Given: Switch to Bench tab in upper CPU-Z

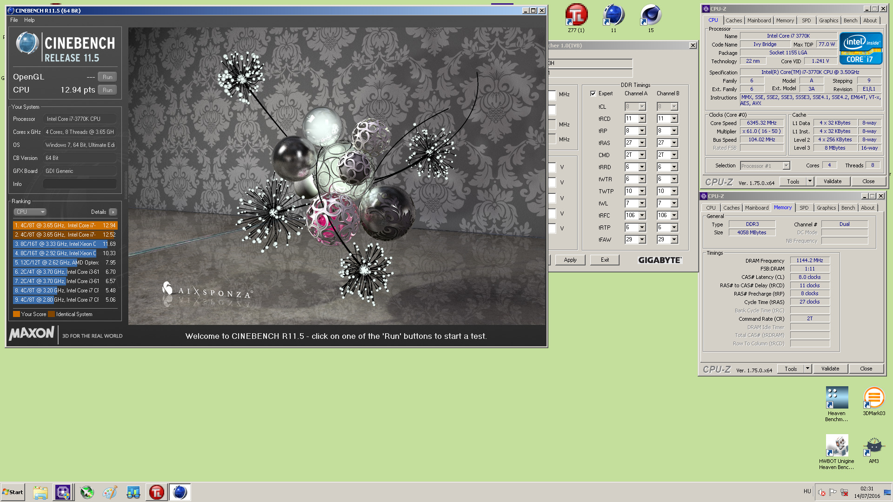Looking at the screenshot, I should point(850,20).
